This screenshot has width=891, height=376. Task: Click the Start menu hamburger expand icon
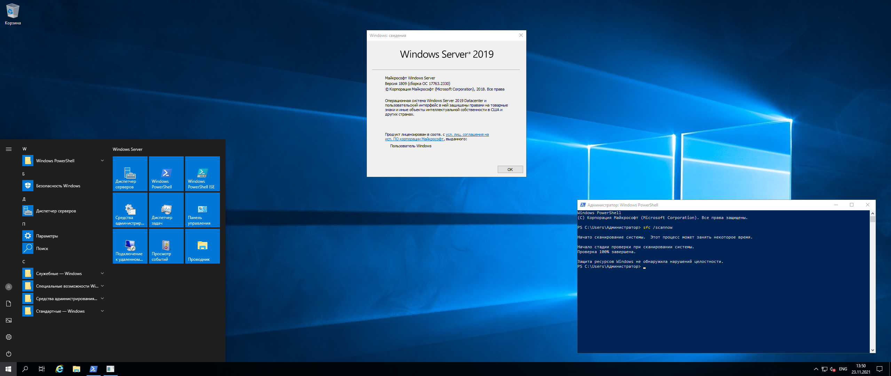9,149
